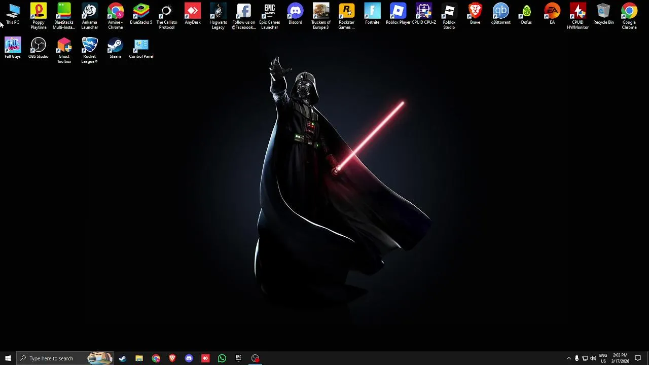The image size is (649, 365).
Task: Open the volume control tray icon
Action: click(593, 358)
